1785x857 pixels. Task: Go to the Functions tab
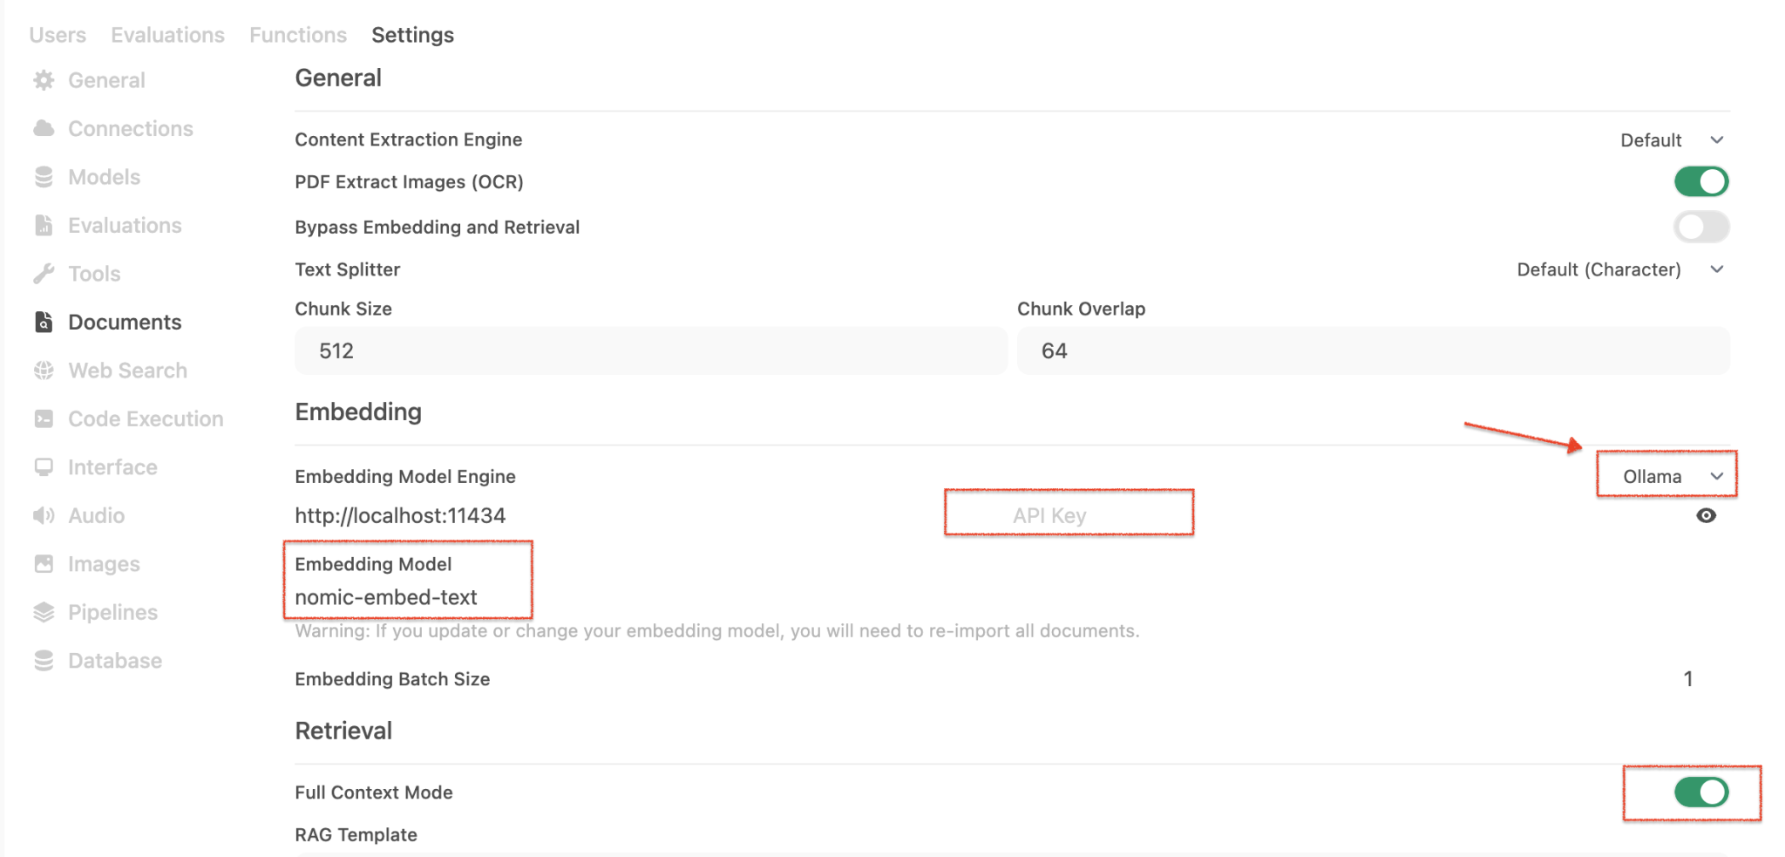click(x=298, y=35)
